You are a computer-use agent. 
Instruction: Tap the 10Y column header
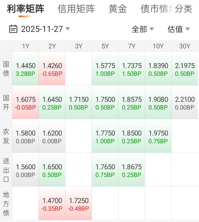(158, 46)
